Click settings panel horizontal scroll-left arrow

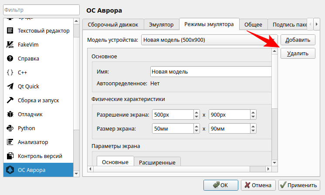[x=90, y=169]
